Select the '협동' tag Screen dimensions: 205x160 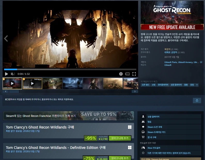186,85
